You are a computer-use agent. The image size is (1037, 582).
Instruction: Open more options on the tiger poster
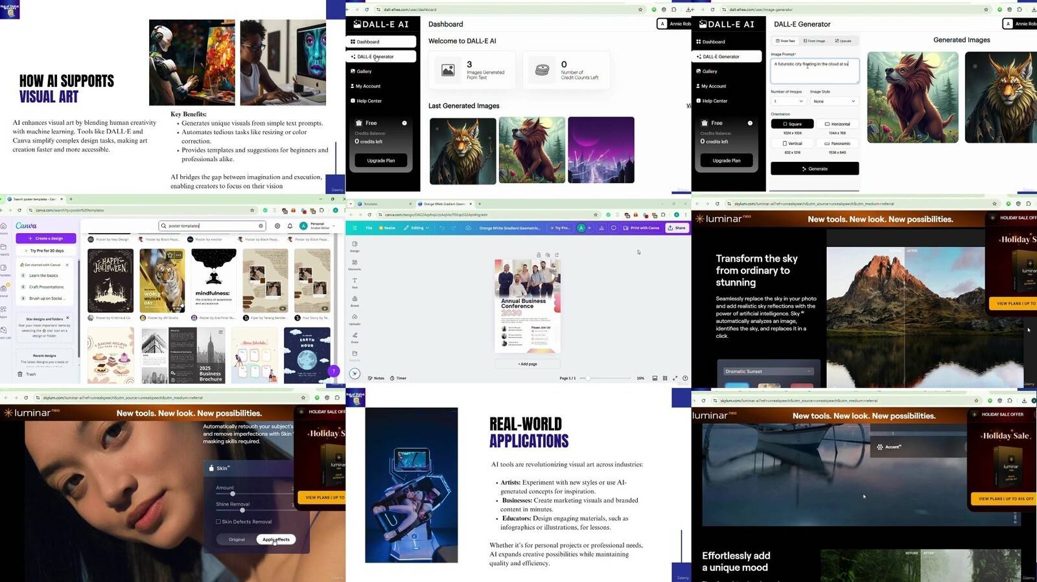coord(178,255)
